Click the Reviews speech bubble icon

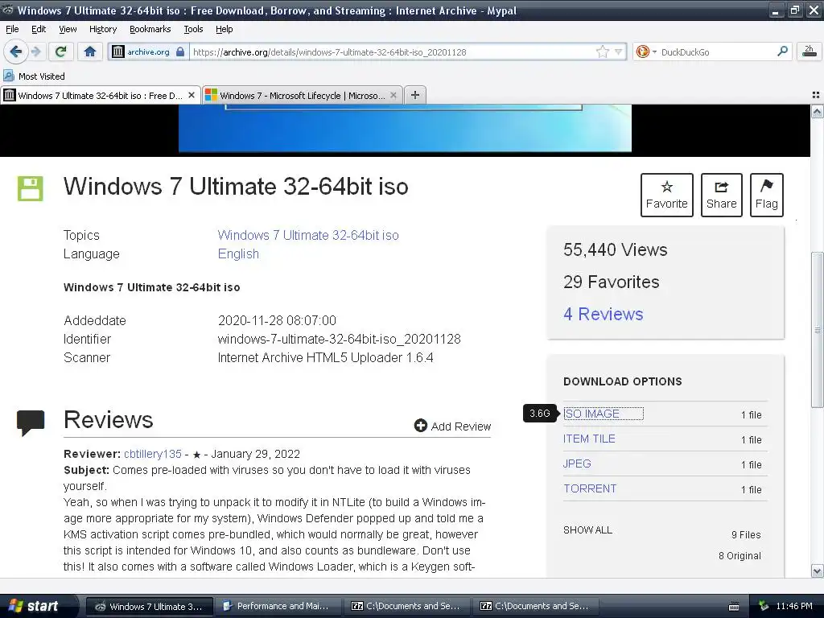click(x=31, y=422)
